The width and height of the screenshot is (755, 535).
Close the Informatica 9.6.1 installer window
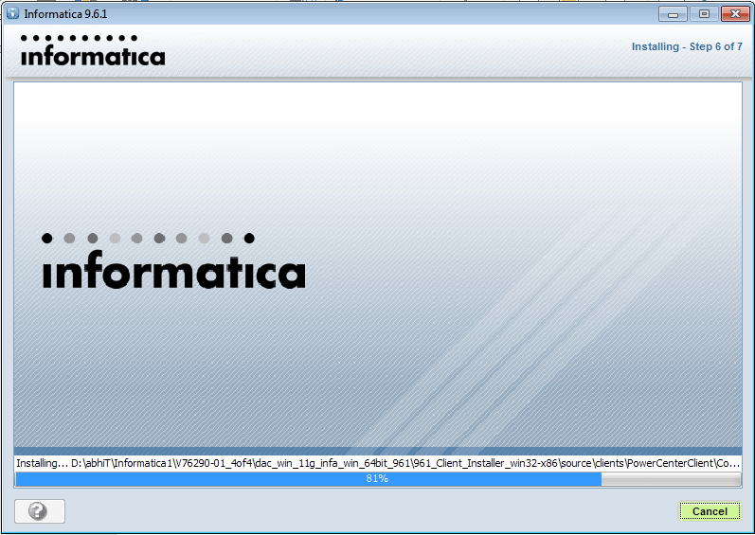click(735, 14)
